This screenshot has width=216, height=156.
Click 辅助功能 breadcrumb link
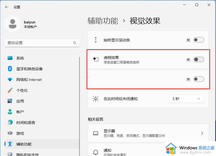[103, 21]
